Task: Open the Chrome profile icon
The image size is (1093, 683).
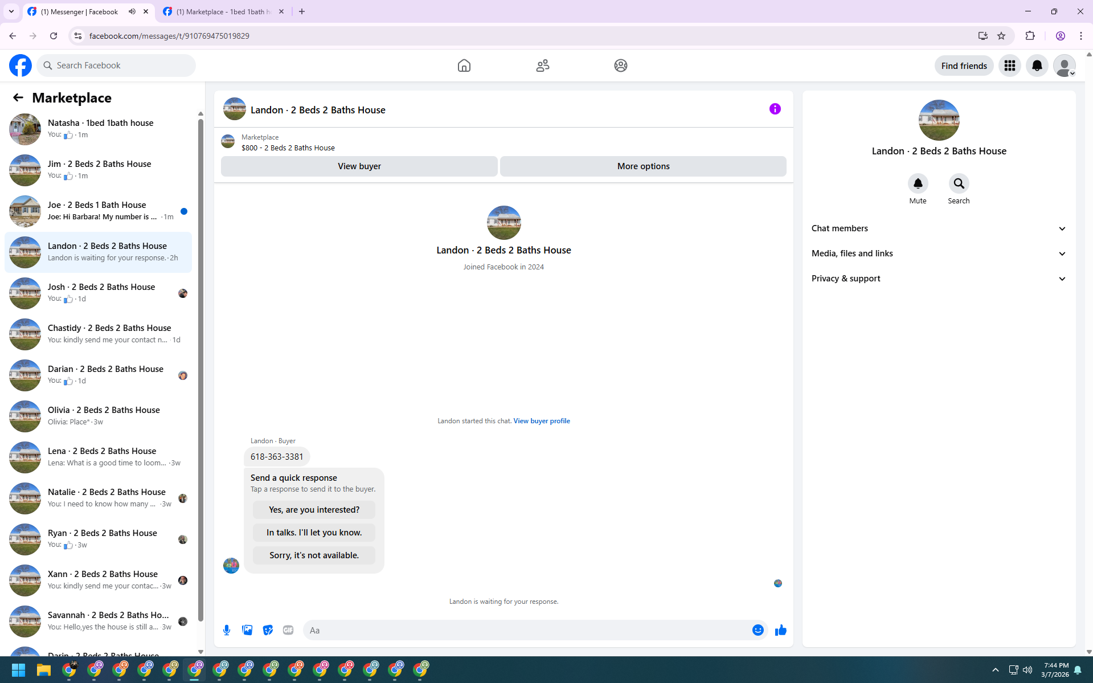Action: point(1061,36)
